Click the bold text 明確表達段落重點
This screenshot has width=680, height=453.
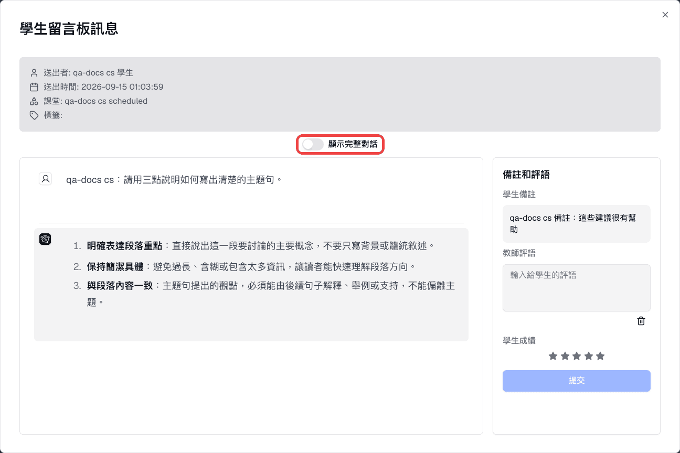(x=124, y=246)
